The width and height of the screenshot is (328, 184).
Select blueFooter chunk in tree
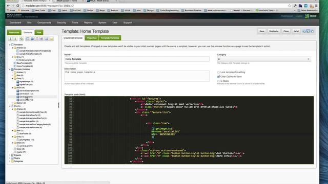tap(25, 134)
